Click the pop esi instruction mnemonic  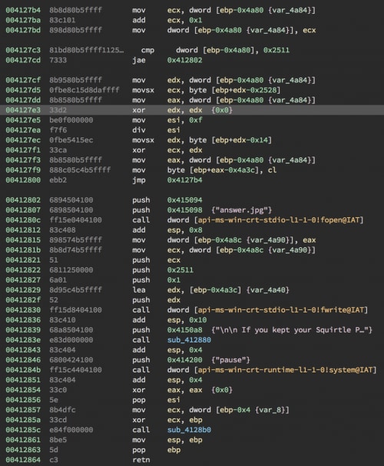tap(139, 400)
